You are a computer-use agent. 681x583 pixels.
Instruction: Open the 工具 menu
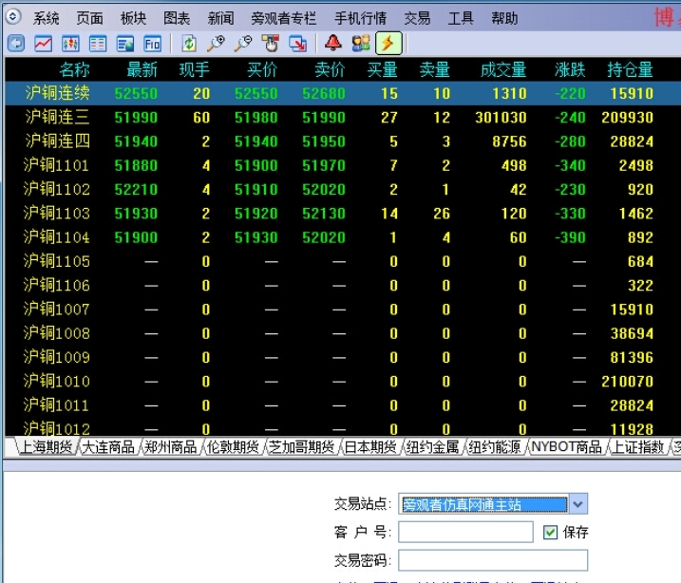(x=461, y=18)
